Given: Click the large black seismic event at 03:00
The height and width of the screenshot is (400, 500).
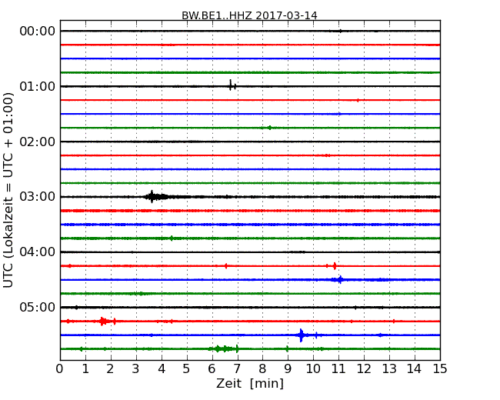Looking at the screenshot, I should coord(156,197).
